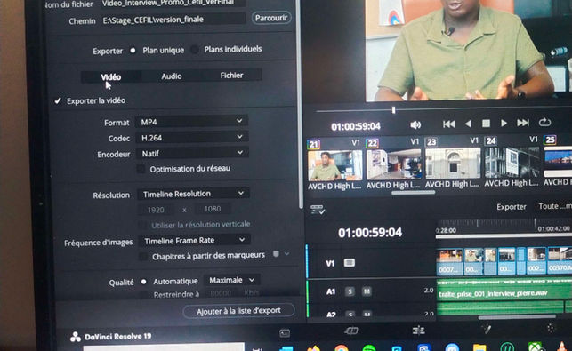Switch to the Audio tab
This screenshot has height=351, width=572.
coord(172,76)
